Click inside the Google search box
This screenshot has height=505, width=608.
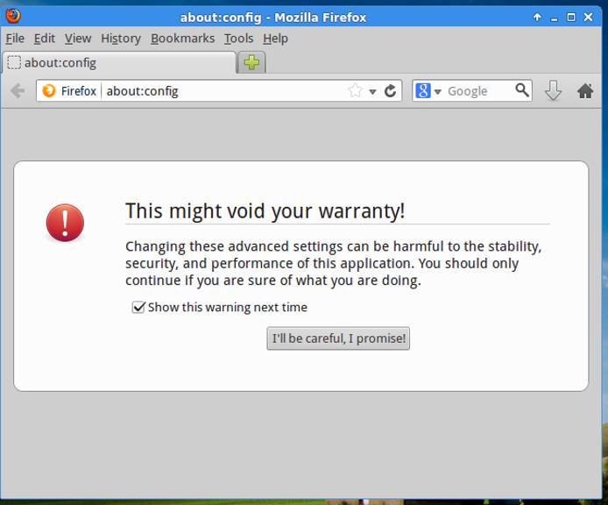[x=477, y=91]
